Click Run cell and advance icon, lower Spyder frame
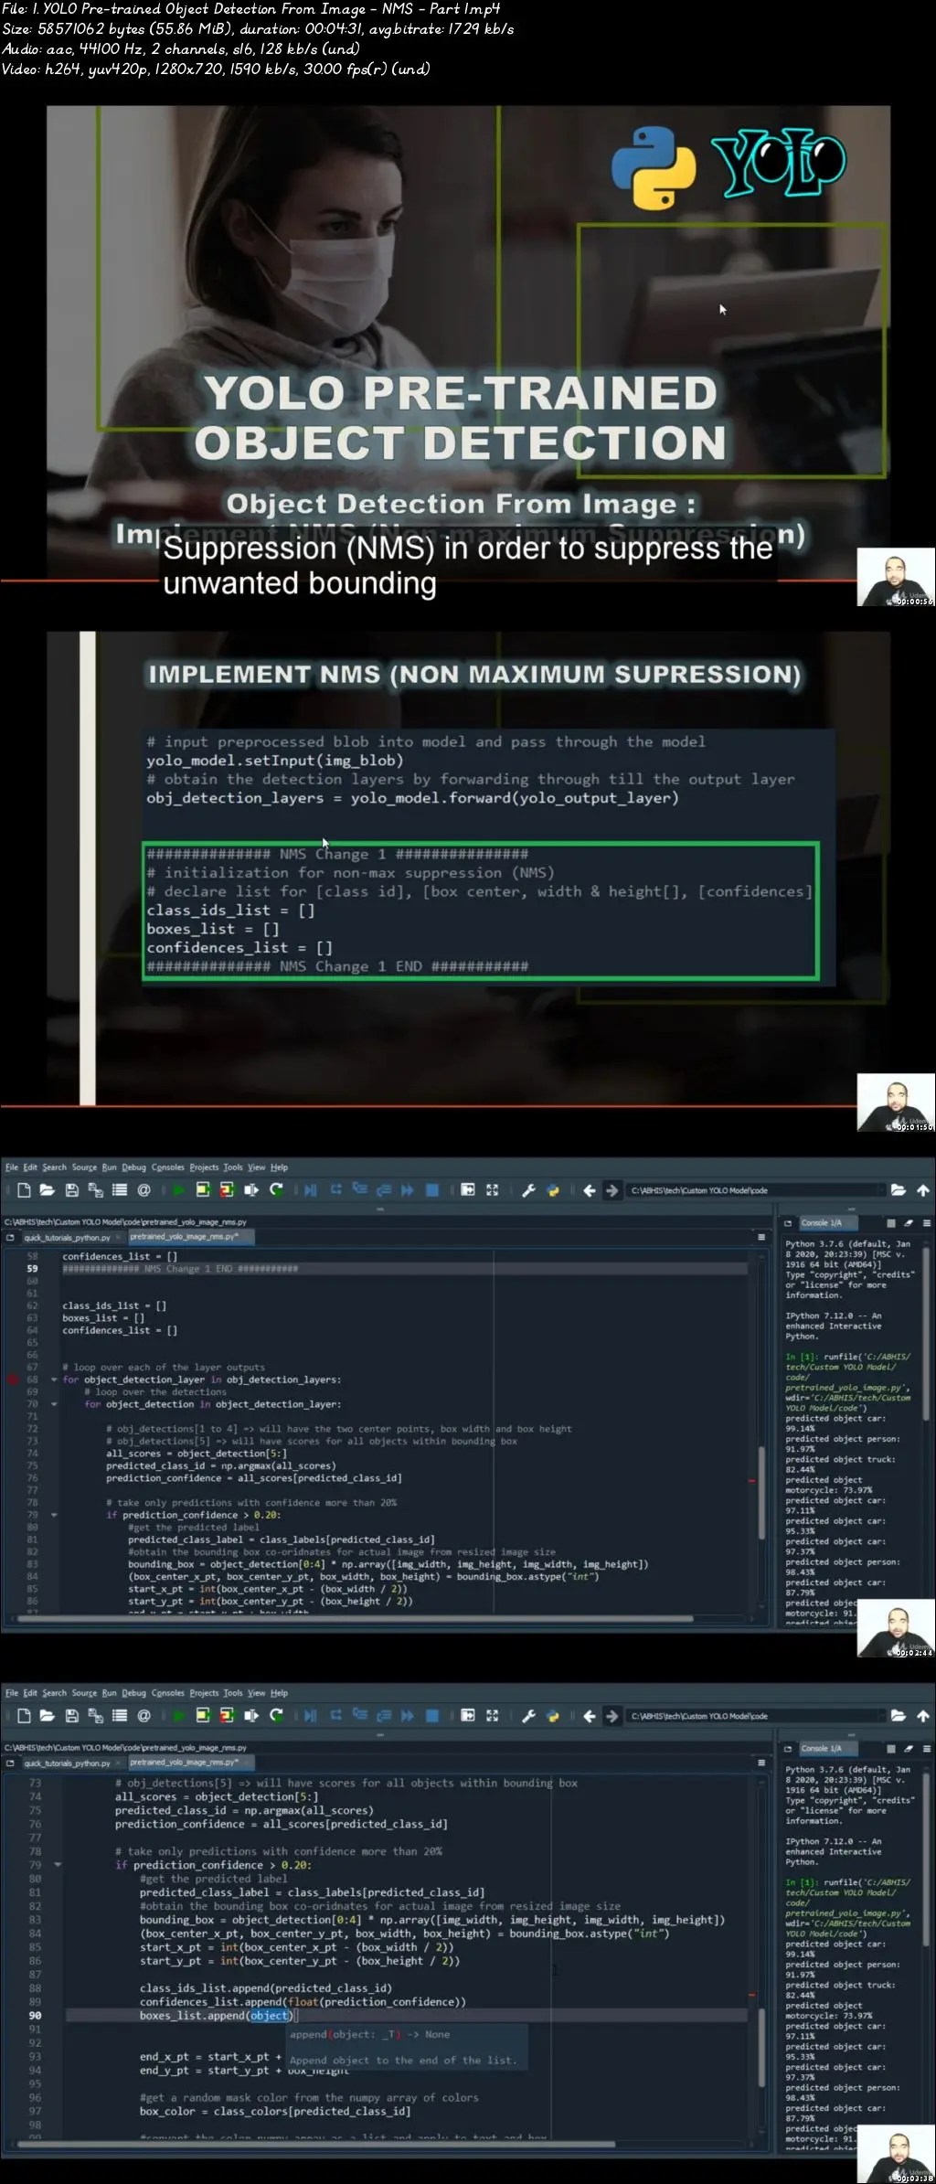The width and height of the screenshot is (936, 2184). (227, 1715)
